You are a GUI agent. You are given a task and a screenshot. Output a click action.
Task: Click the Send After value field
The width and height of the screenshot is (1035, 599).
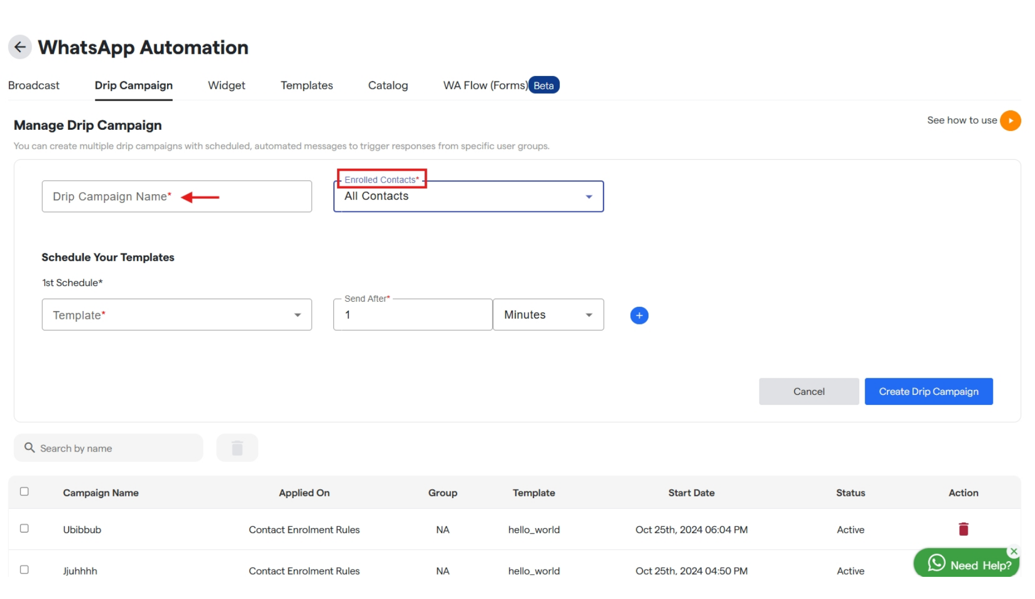pos(413,315)
